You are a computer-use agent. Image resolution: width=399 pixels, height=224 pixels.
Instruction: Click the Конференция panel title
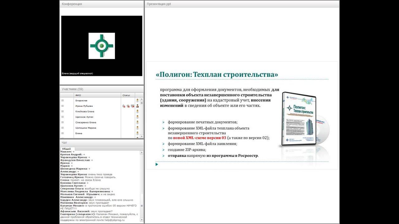tap(72, 4)
